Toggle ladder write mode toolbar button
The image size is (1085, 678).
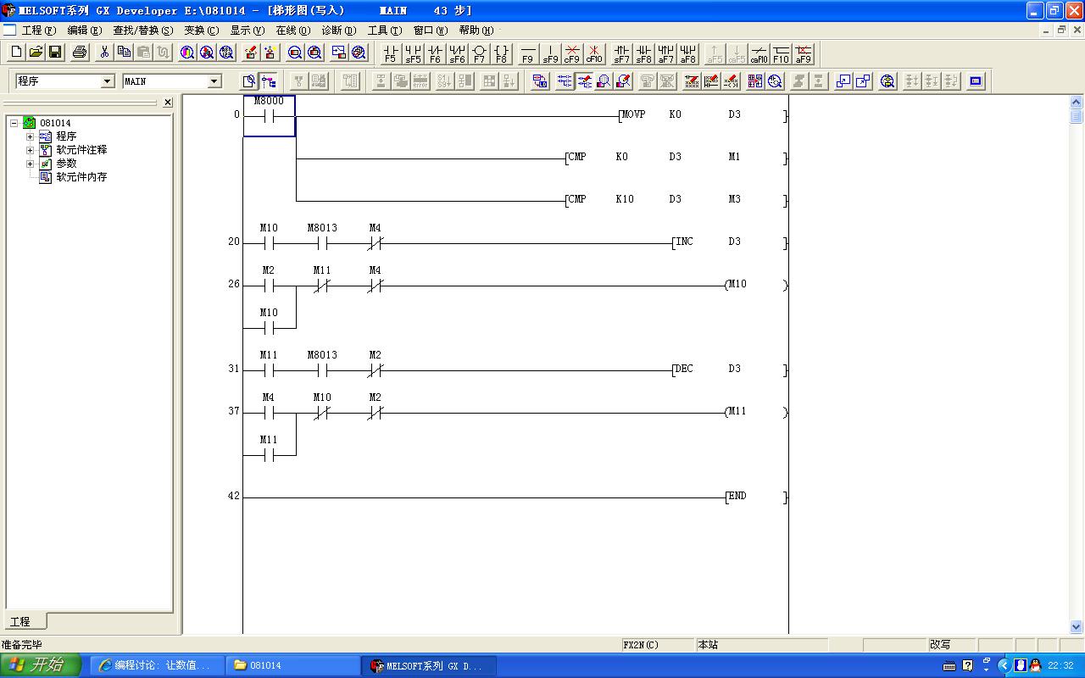tap(584, 81)
